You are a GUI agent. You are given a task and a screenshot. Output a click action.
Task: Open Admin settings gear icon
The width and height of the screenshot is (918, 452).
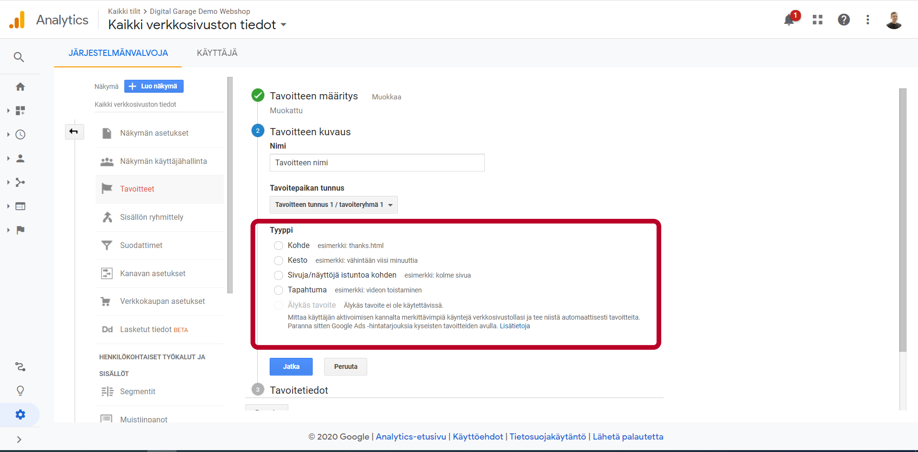coord(20,414)
